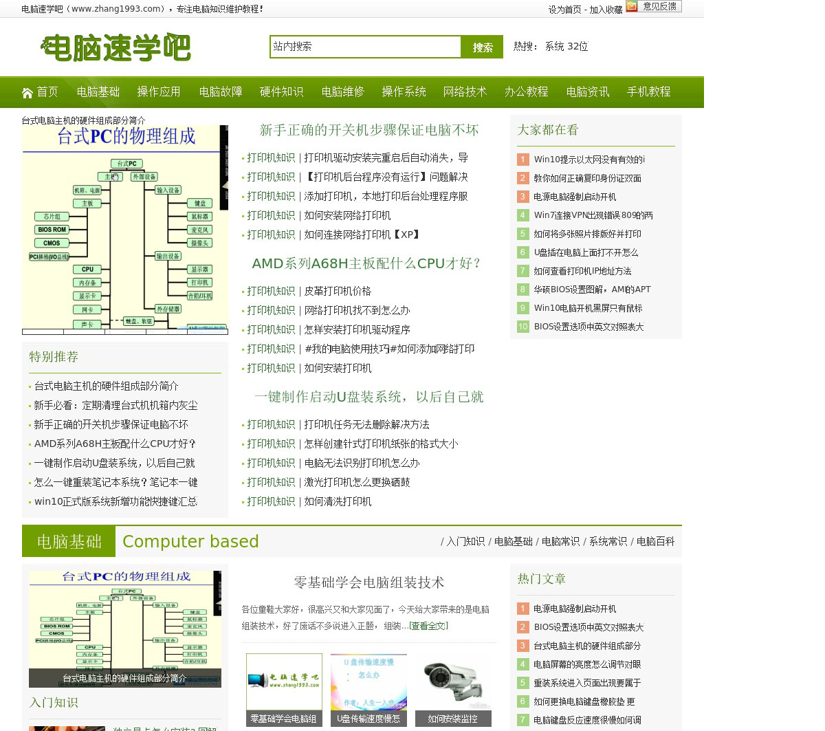Click the green 搜索 search button
The height and width of the screenshot is (731, 825).
tap(483, 47)
